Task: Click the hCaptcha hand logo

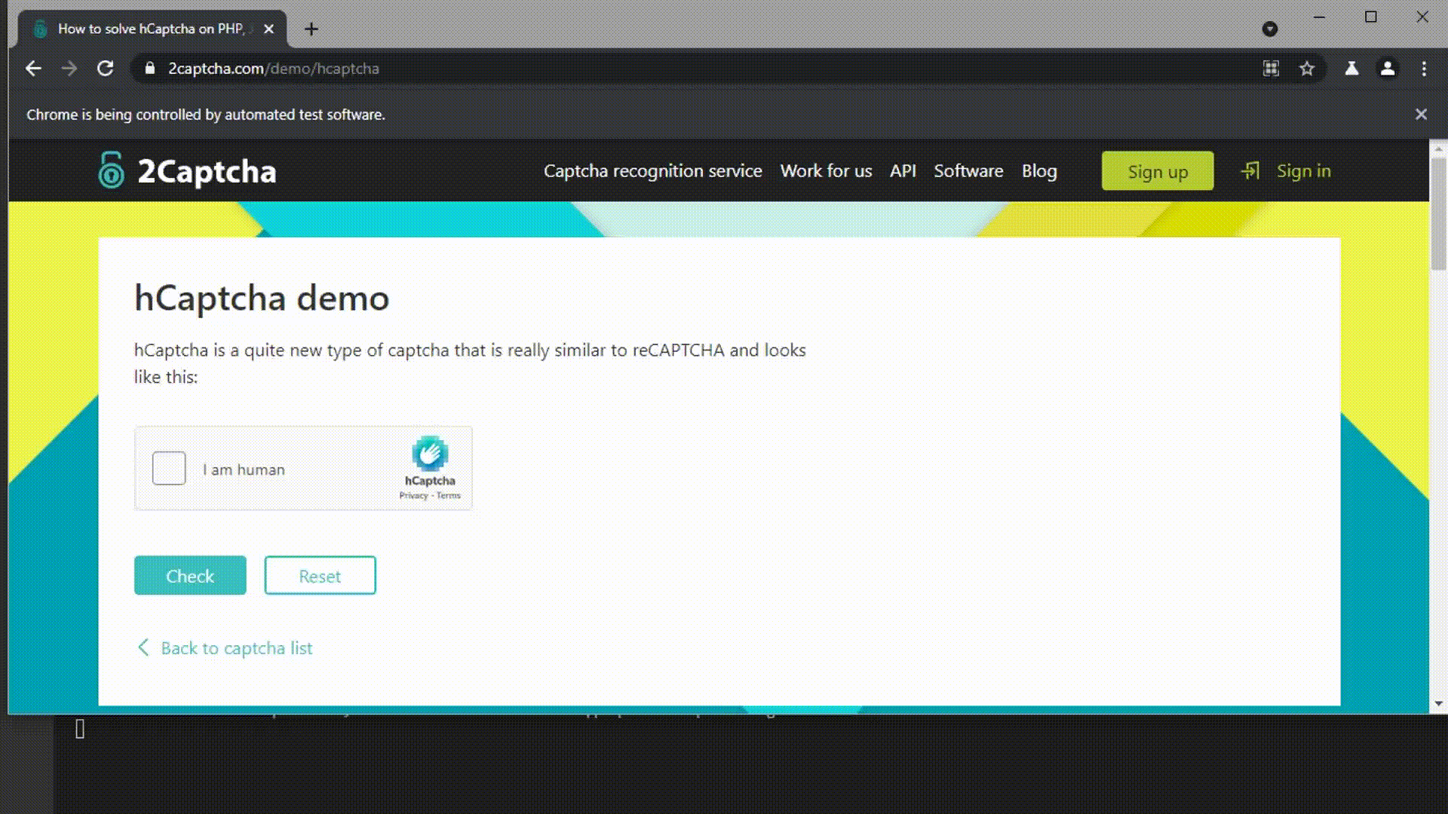Action: point(430,454)
